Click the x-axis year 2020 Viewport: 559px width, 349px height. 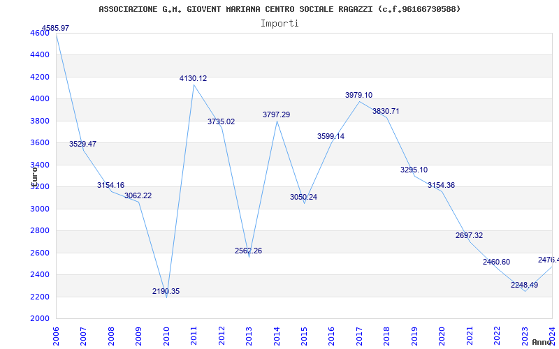pos(442,336)
